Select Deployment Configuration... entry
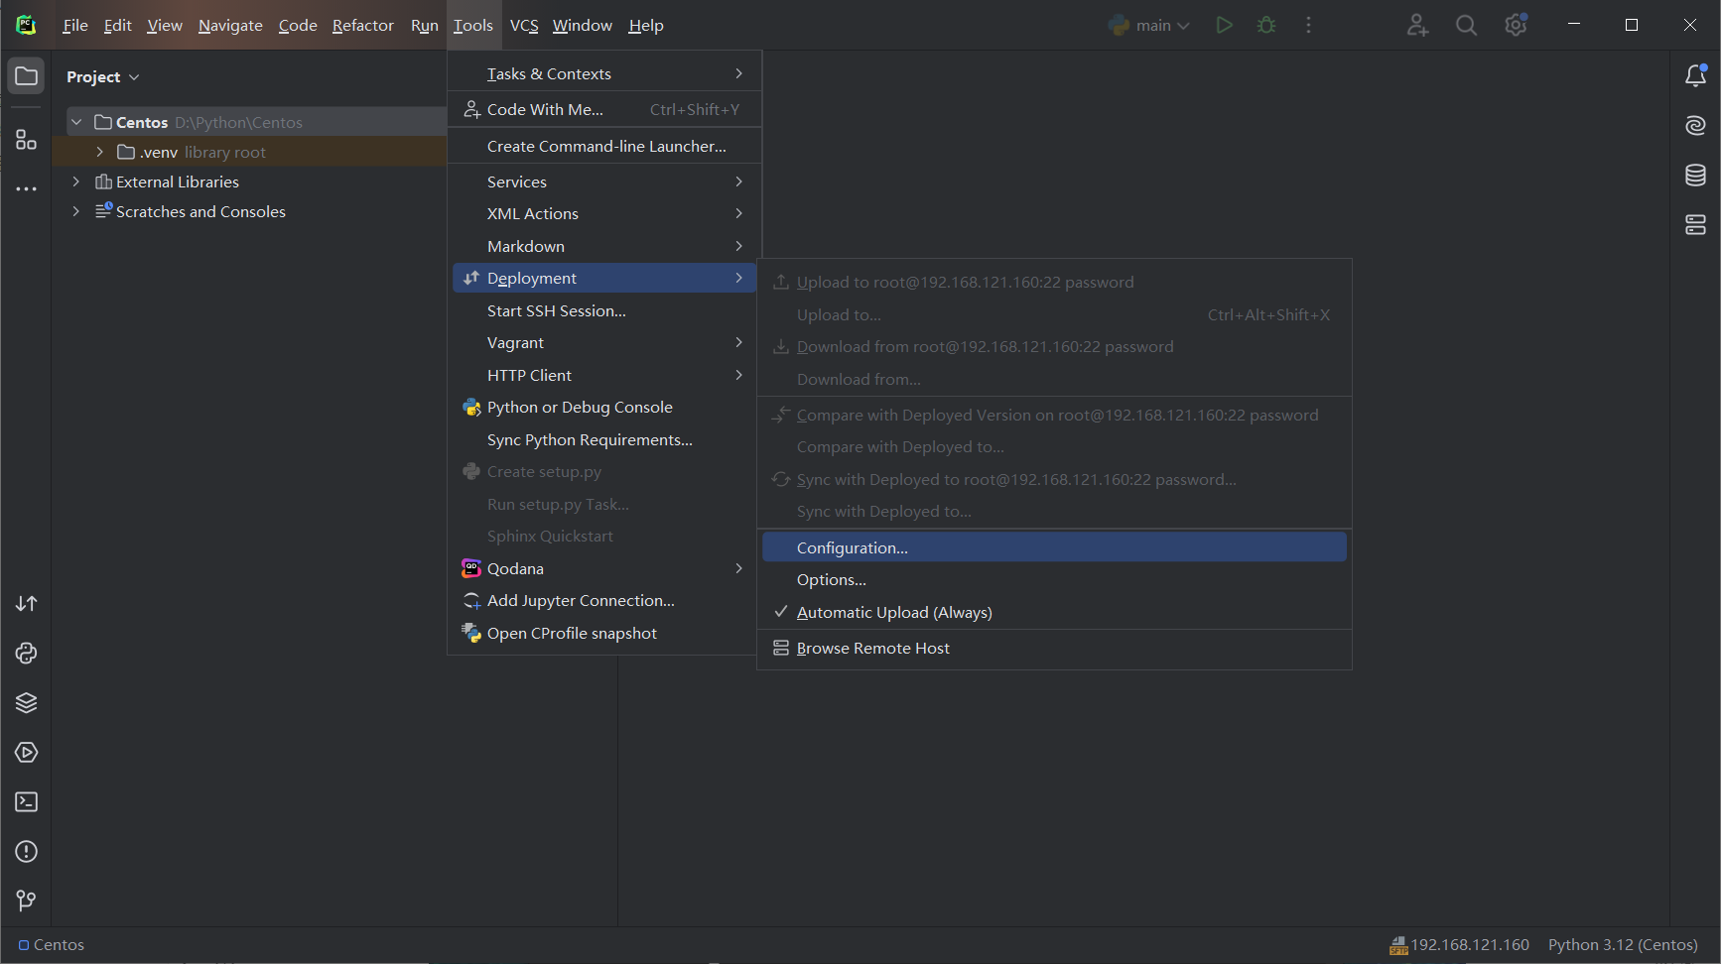1721x964 pixels. (x=1054, y=547)
